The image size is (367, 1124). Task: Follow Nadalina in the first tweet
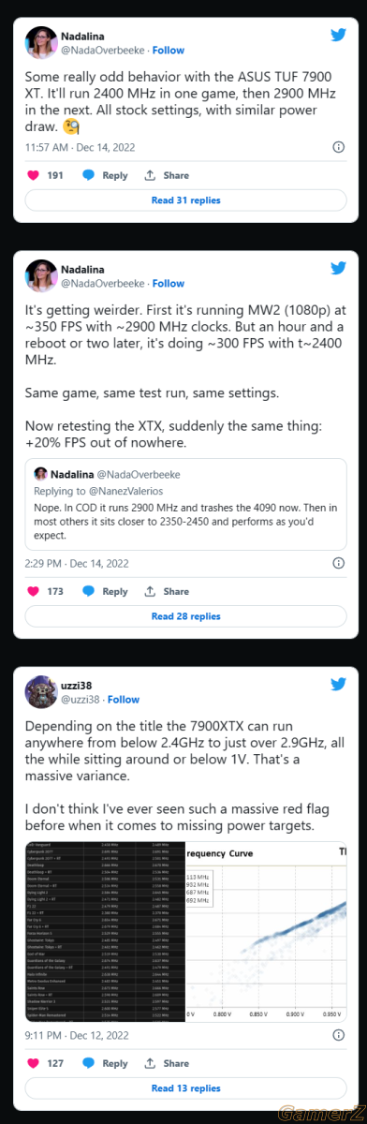[169, 50]
